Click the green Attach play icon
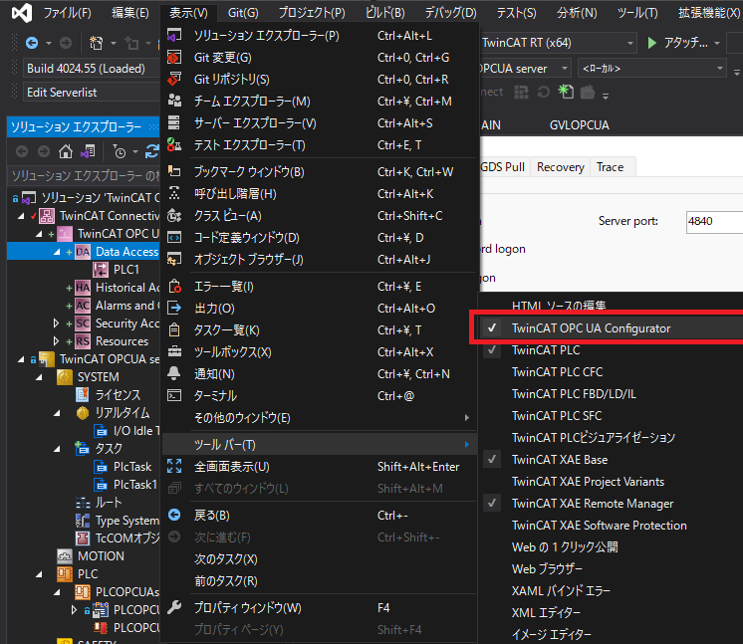The height and width of the screenshot is (644, 743). [x=652, y=43]
